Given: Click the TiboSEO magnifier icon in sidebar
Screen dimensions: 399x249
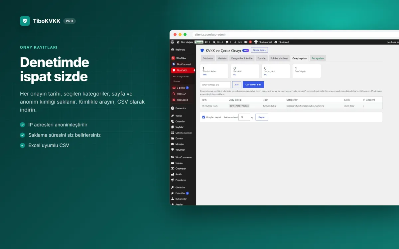Looking at the screenshot, I should pyautogui.click(x=174, y=94).
